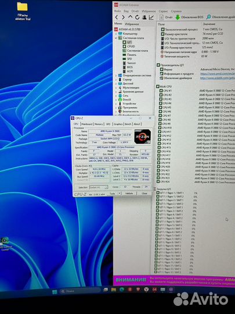Select Память item in tree
Screen dimensions: 235x314
pos(129,55)
